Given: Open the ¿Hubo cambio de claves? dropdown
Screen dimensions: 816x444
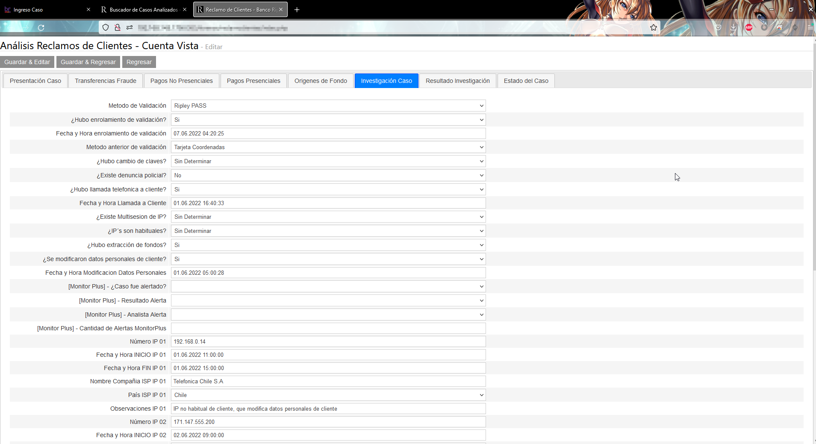Looking at the screenshot, I should point(328,161).
